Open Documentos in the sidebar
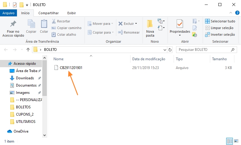The width and height of the screenshot is (241, 145). click(x=26, y=85)
